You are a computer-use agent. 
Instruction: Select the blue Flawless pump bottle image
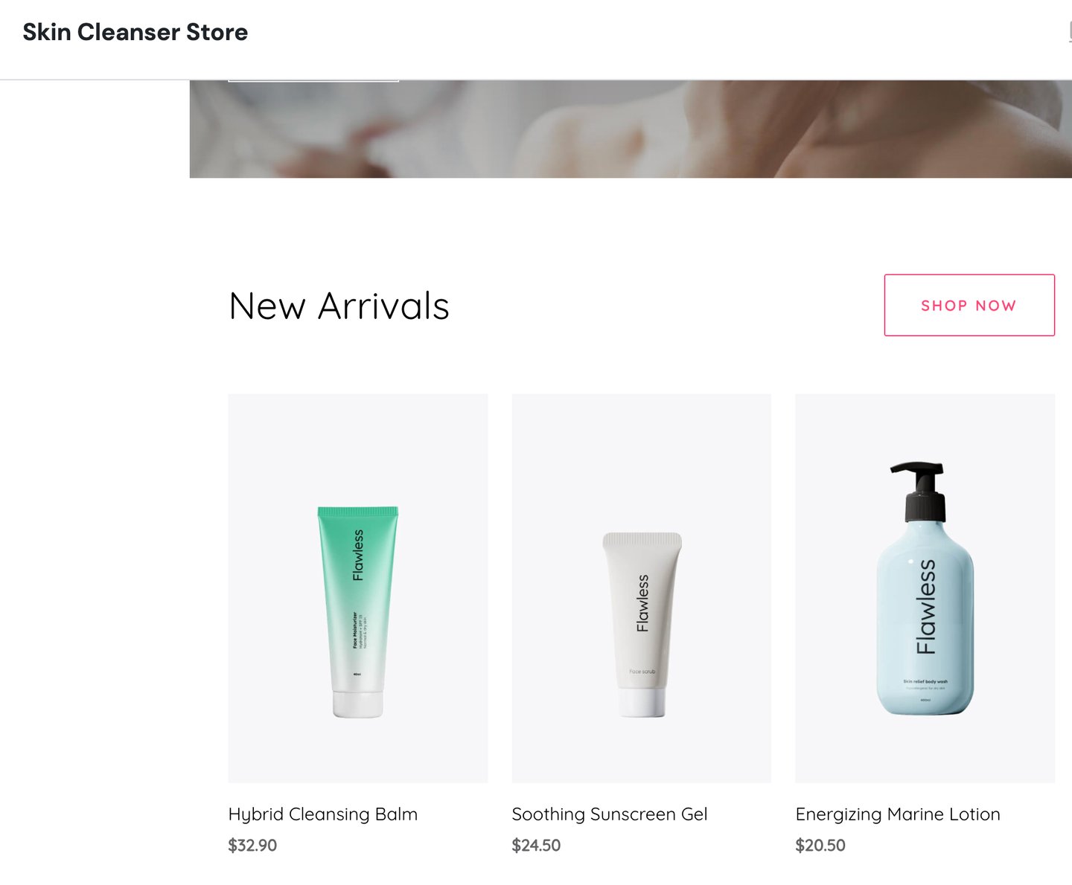pyautogui.click(x=925, y=588)
